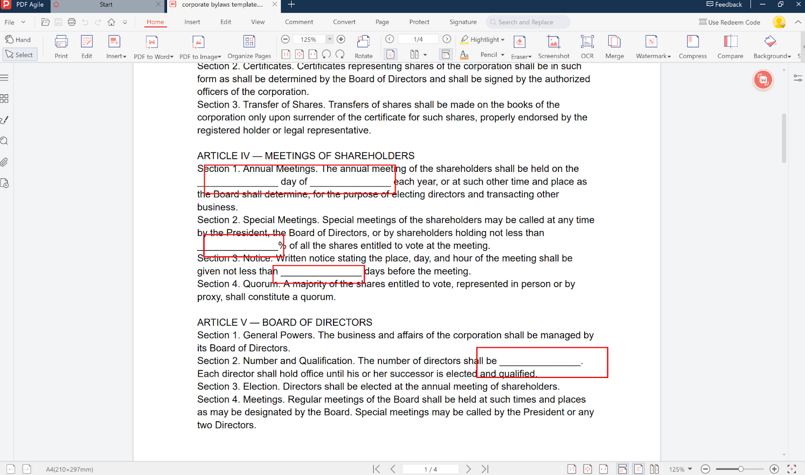Click the OCR tool icon
Screen dimensions: 805x475
pos(587,42)
